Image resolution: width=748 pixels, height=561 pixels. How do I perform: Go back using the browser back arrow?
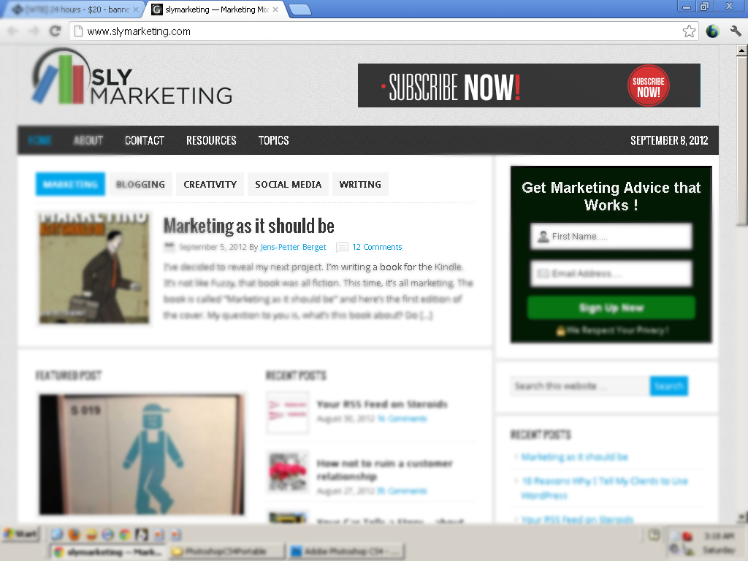13,31
